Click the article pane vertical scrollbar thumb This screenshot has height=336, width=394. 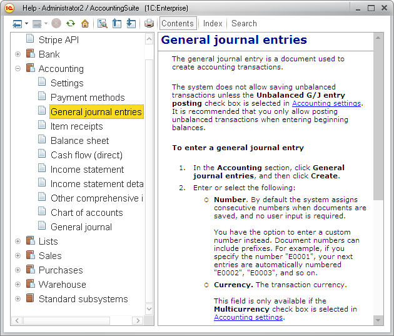pyautogui.click(x=378, y=121)
